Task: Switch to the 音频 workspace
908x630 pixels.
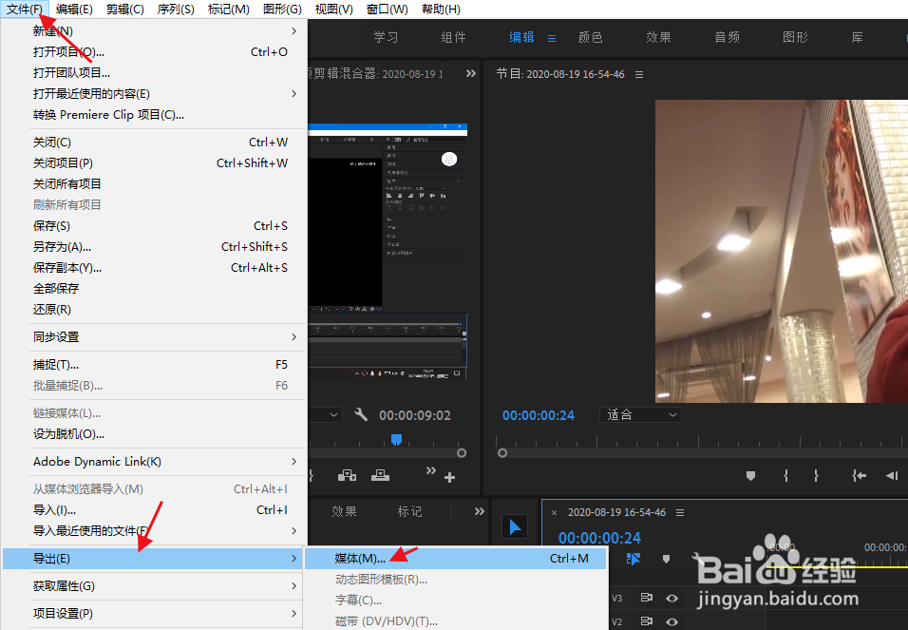Action: pos(727,38)
